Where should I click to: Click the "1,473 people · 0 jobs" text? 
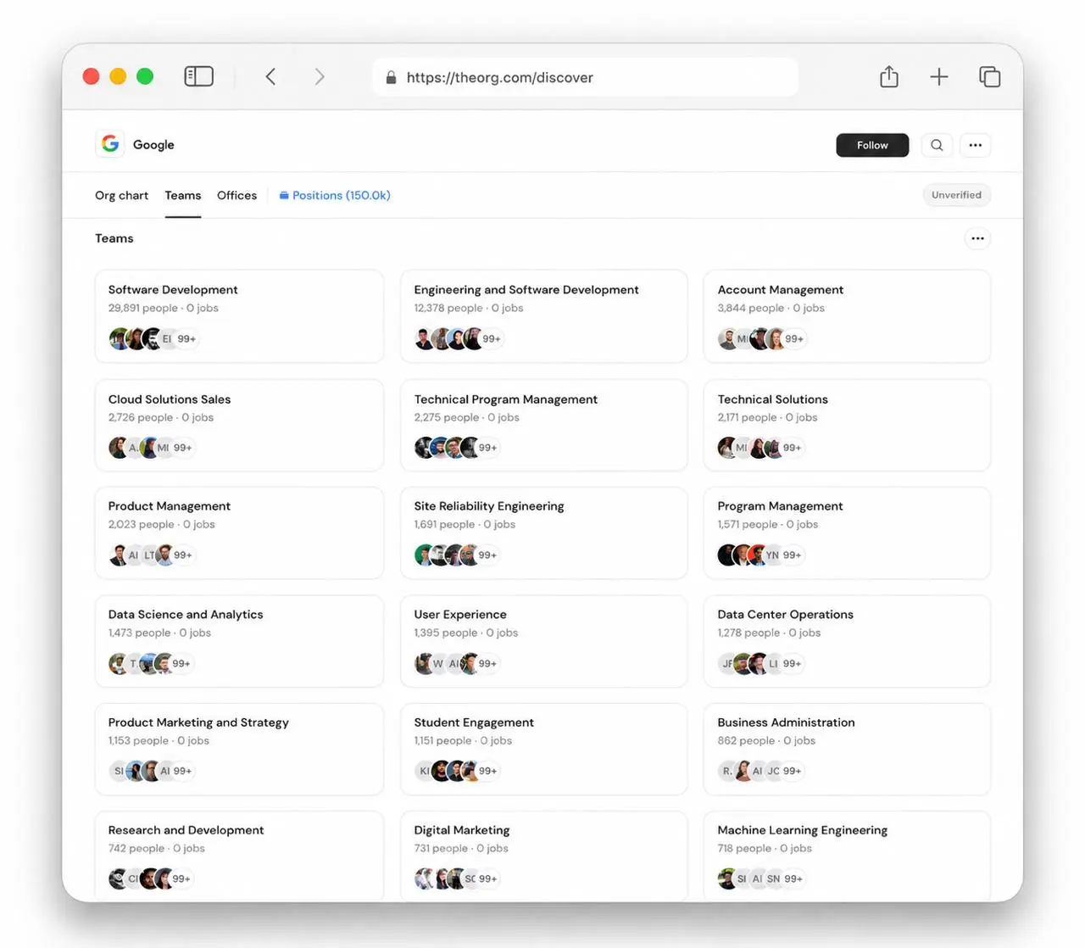click(159, 633)
